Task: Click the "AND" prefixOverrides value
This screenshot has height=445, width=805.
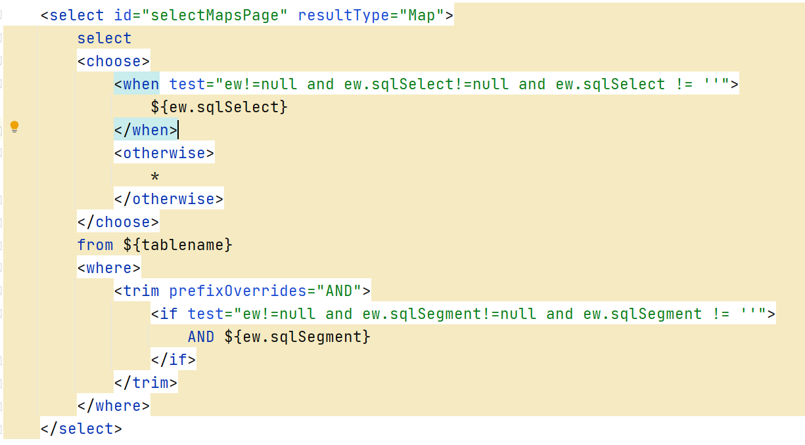Action: pos(339,291)
